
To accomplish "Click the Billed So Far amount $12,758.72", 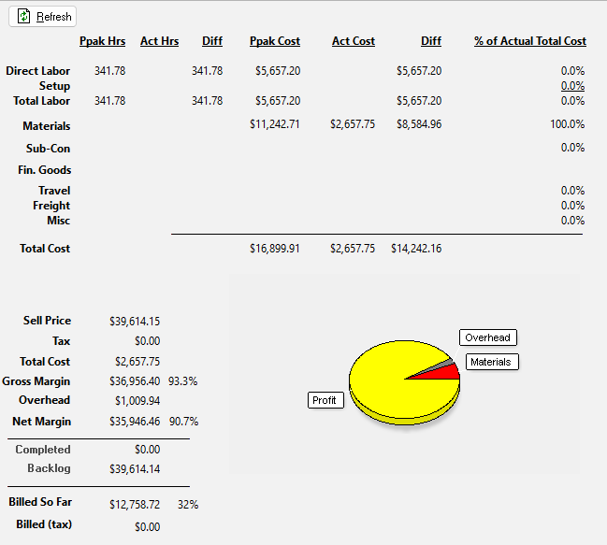I will 135,504.
